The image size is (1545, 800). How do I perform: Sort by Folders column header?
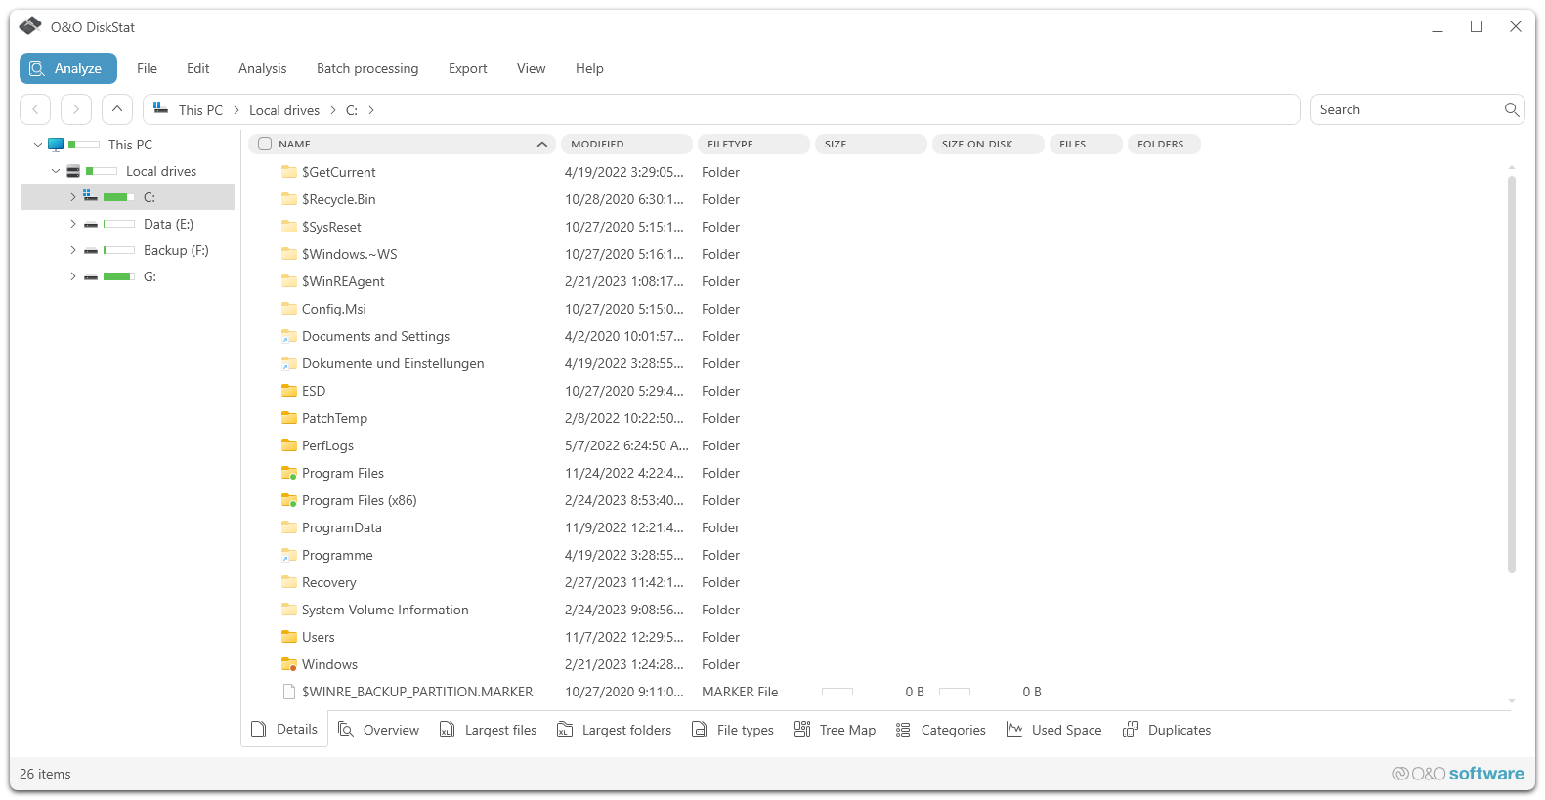click(x=1164, y=144)
